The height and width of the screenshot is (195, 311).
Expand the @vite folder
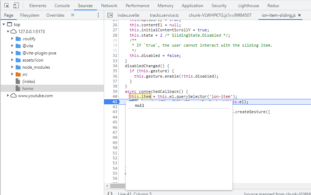pyautogui.click(x=12, y=46)
